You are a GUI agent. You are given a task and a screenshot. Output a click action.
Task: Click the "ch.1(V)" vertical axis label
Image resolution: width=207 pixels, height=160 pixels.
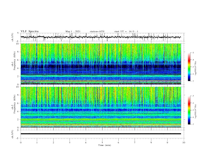(x=13, y=37)
